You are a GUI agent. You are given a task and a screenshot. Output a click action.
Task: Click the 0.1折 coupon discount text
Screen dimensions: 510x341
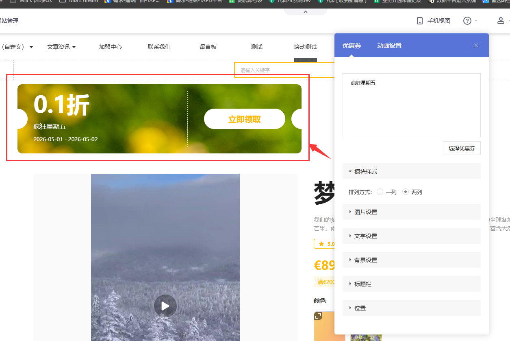pyautogui.click(x=61, y=105)
